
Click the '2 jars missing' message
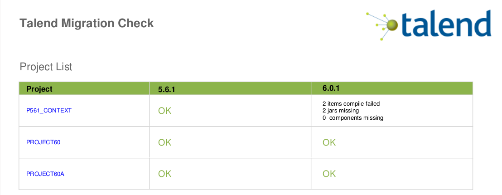(341, 111)
